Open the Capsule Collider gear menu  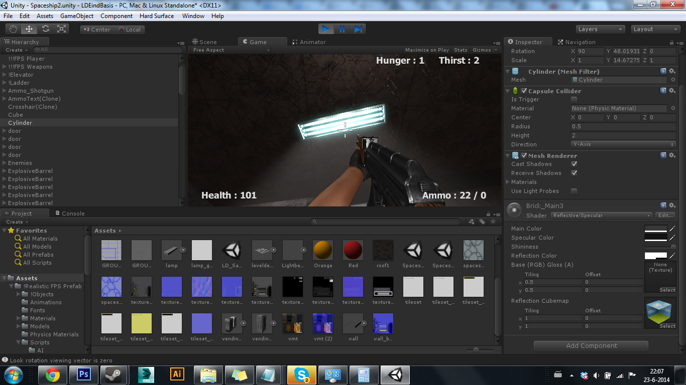coord(672,91)
